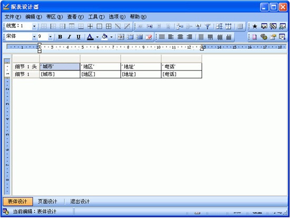Open the 编辑(E) menu
The width and height of the screenshot is (290, 218).
(34, 17)
